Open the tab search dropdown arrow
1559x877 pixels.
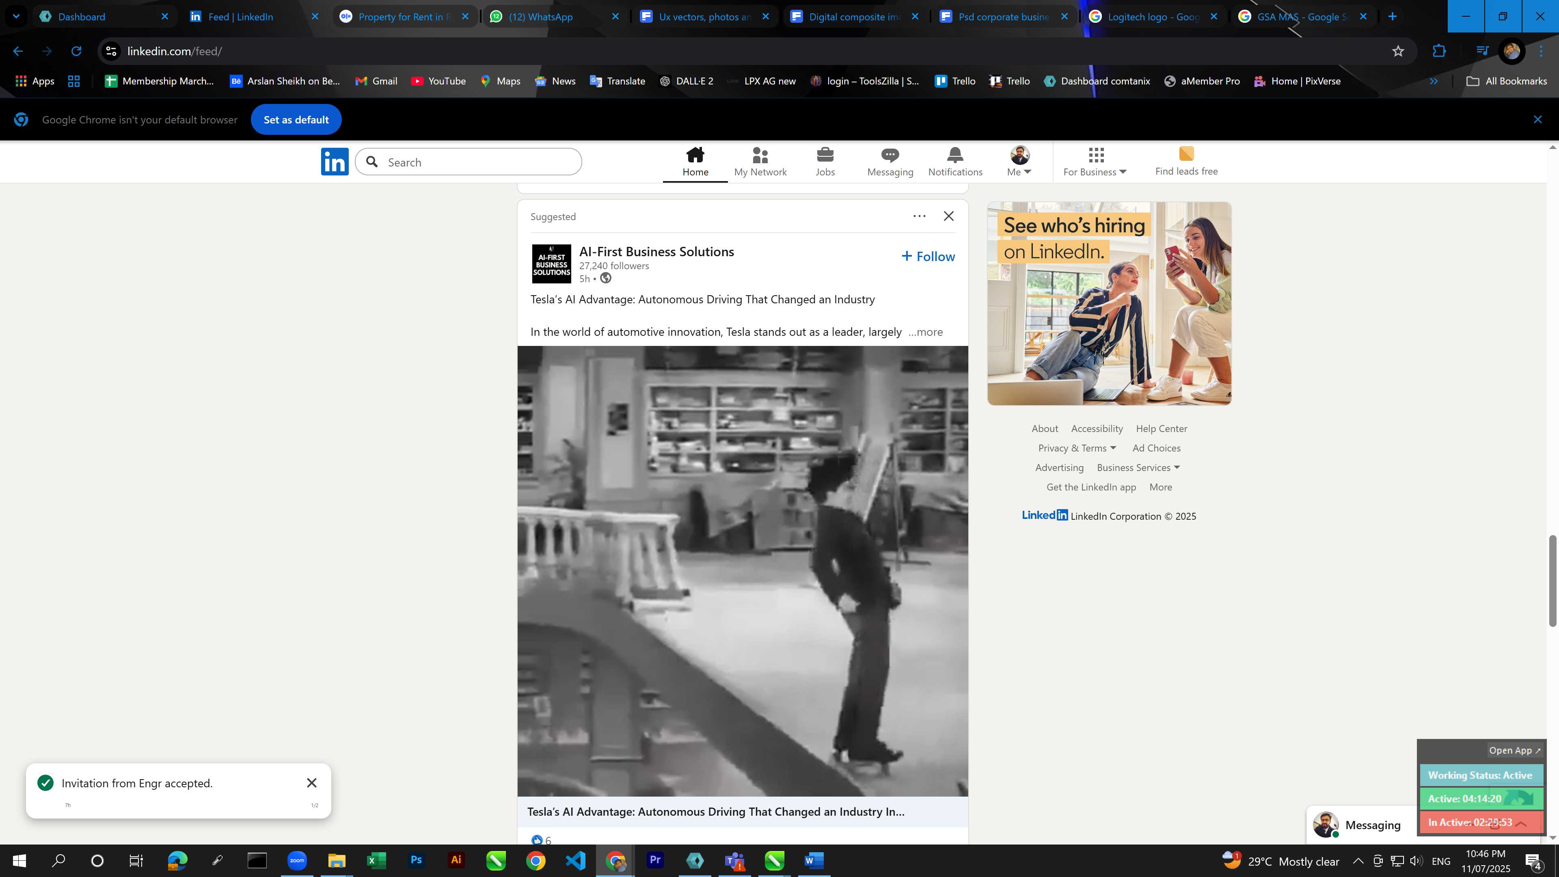click(x=16, y=16)
